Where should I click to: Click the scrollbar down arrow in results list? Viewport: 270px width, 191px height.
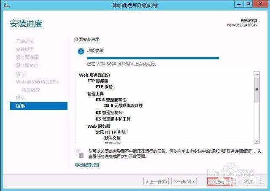tap(256, 141)
